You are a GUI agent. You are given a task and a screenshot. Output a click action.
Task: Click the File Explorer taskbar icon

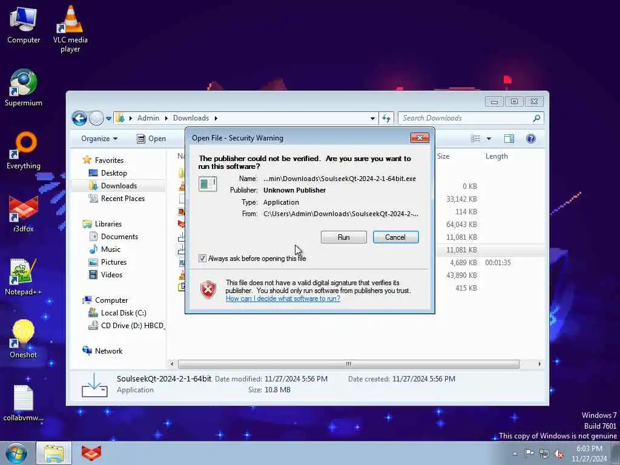click(x=54, y=453)
